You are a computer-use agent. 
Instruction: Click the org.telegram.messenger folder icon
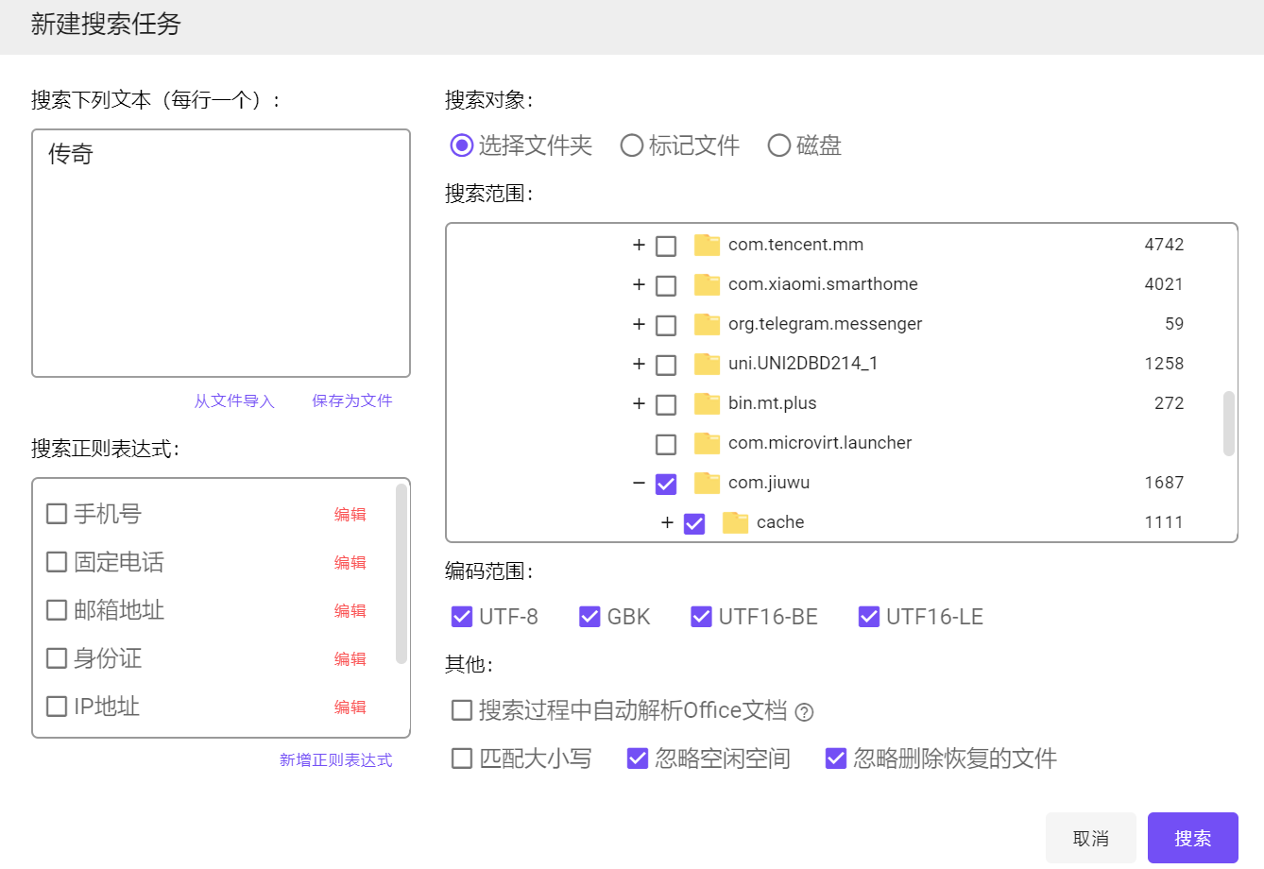pyautogui.click(x=707, y=324)
